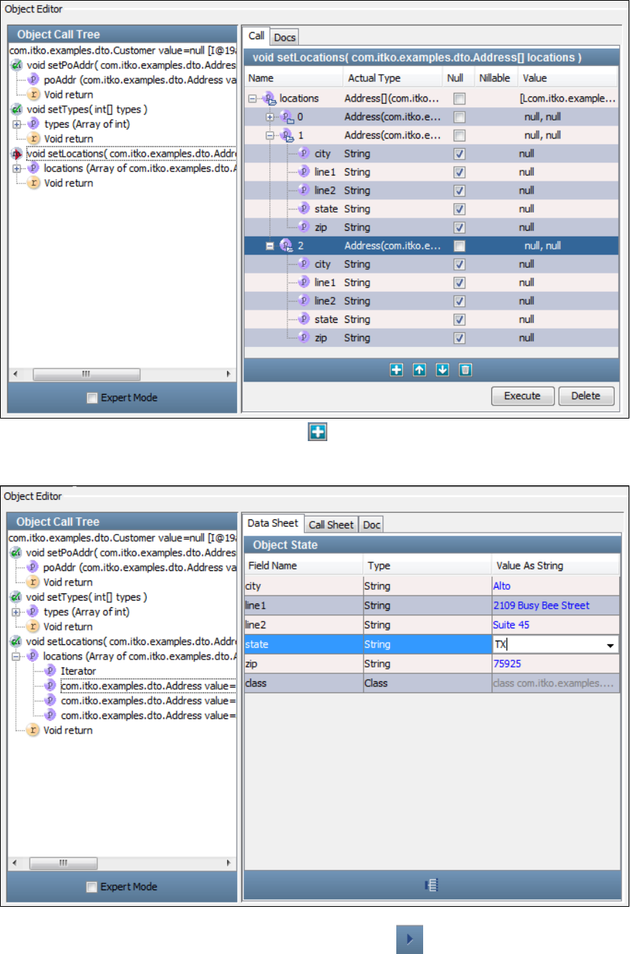Click the Void return icon under setPoAddr, upper tree

tap(33, 94)
